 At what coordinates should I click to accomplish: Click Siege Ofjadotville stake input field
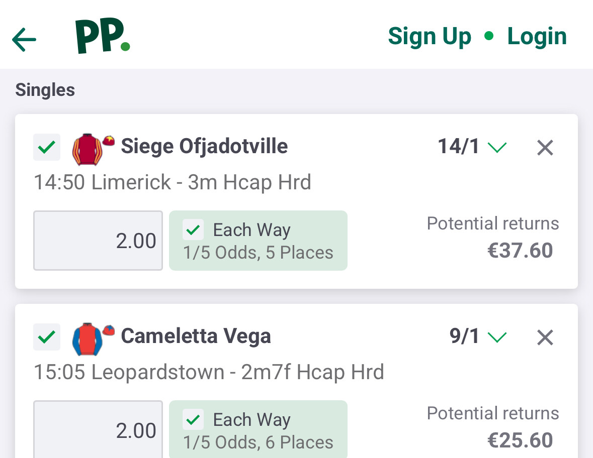tap(98, 241)
